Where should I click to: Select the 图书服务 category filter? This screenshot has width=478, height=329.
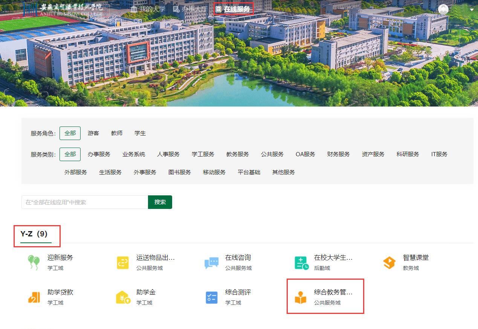pyautogui.click(x=179, y=172)
